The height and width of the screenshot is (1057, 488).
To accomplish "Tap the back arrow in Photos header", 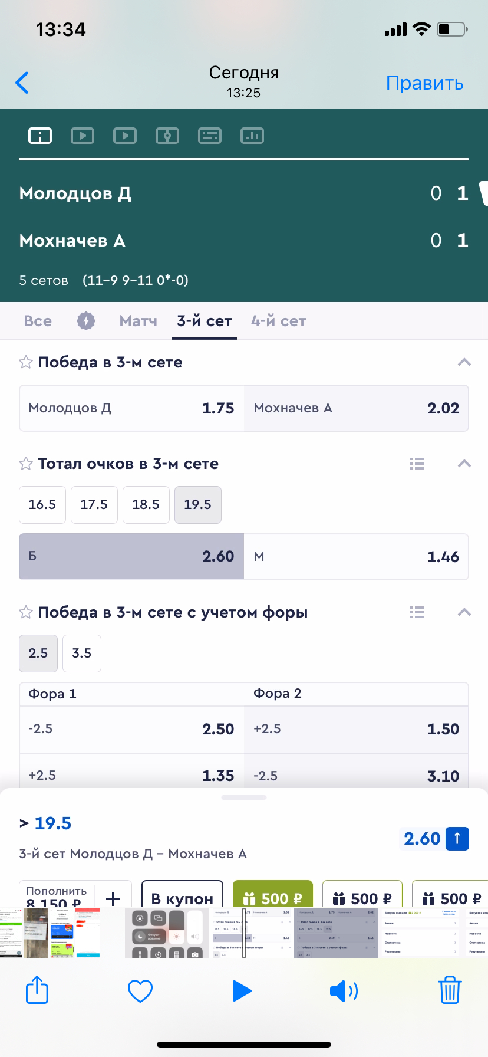I will tap(22, 83).
